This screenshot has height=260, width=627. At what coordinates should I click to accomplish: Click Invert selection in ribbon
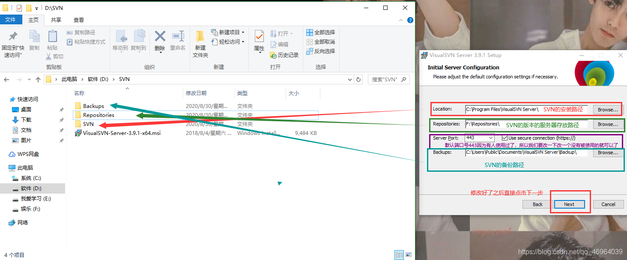tap(321, 51)
